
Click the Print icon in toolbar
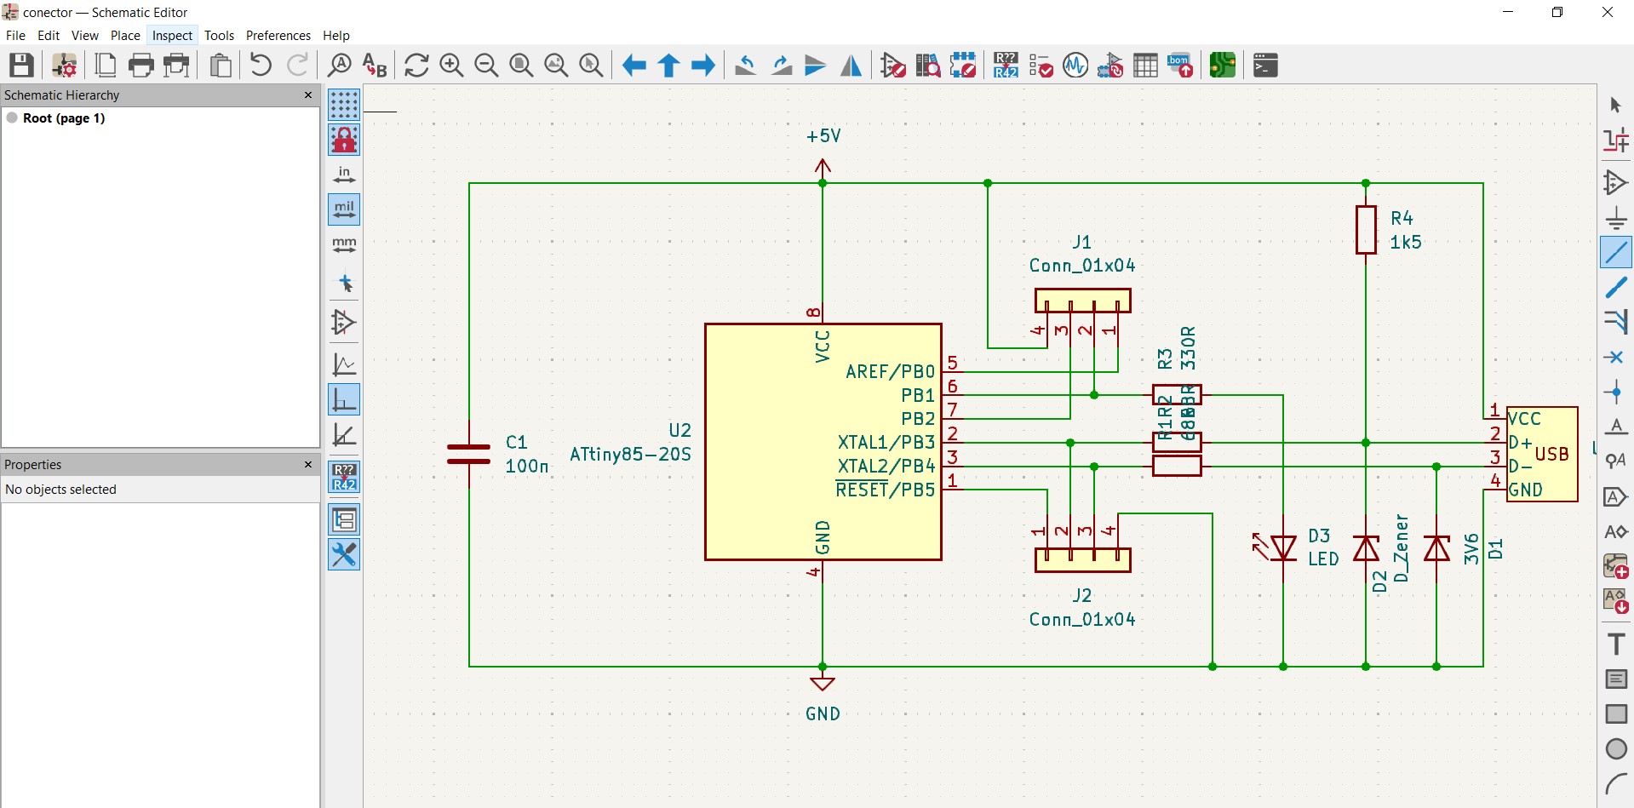point(141,65)
